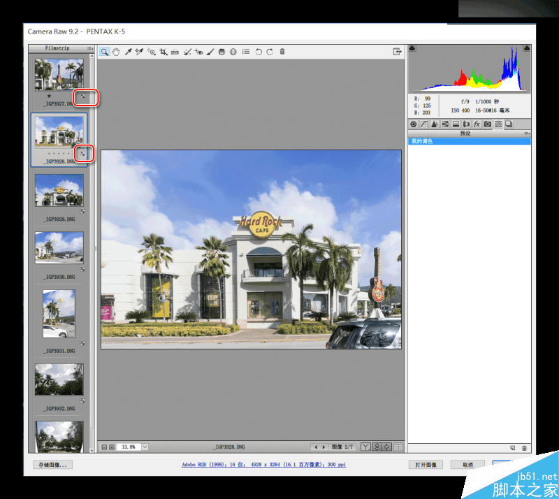Click the rating dots under _IGP3928.DNG
Viewport: 559px width, 499px height.
[59, 153]
